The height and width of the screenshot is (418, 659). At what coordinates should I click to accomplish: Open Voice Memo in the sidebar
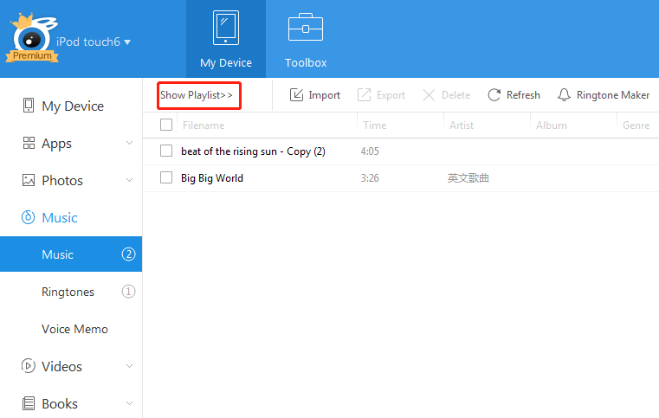74,329
